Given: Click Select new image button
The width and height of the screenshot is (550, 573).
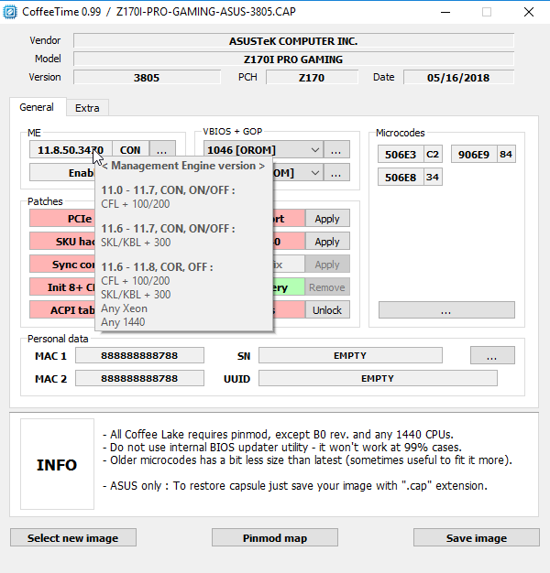Looking at the screenshot, I should [x=73, y=537].
